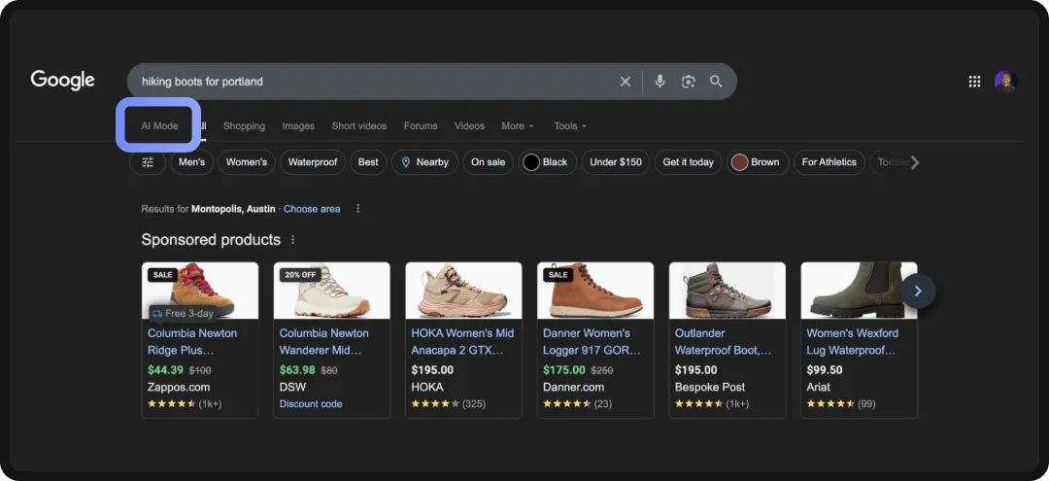This screenshot has width=1049, height=481.
Task: Open the Shopping tab
Action: point(244,125)
